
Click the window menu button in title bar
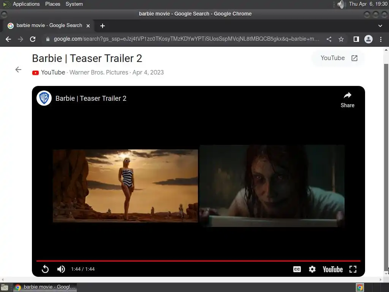[4, 14]
